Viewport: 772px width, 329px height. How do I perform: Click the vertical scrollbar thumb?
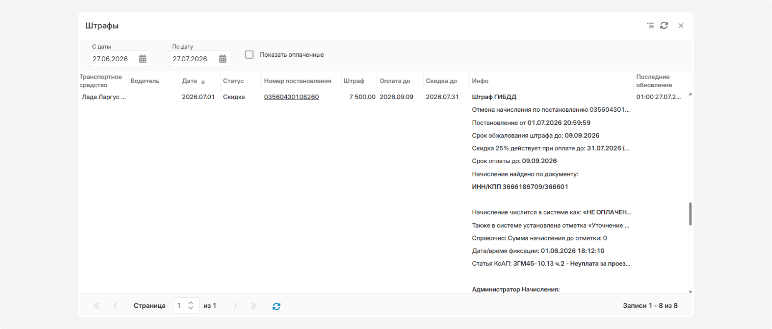(x=690, y=214)
